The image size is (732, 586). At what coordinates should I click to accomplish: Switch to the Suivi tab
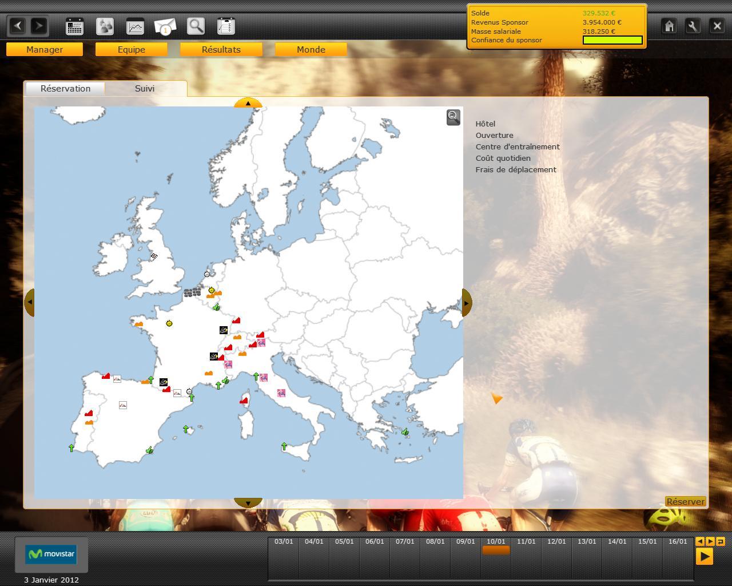point(145,89)
